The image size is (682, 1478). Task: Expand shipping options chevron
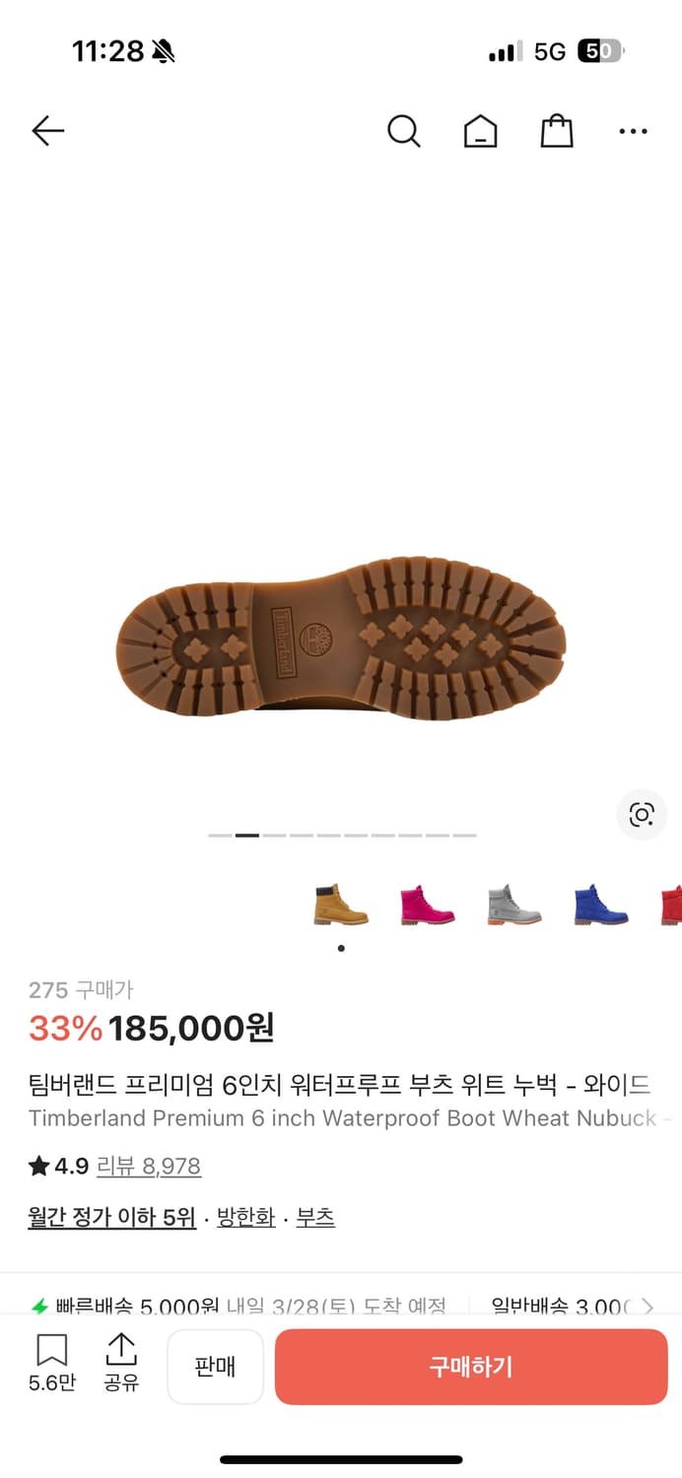pyautogui.click(x=648, y=1307)
